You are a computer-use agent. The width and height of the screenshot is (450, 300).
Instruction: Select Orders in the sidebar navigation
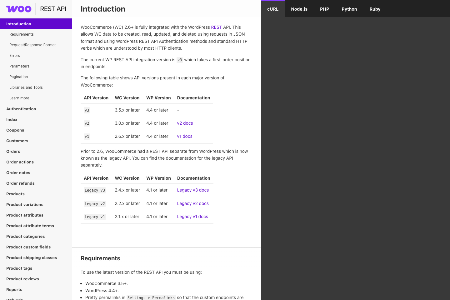click(x=13, y=151)
